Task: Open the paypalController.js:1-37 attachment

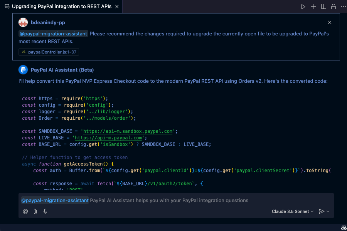Action: (x=49, y=52)
